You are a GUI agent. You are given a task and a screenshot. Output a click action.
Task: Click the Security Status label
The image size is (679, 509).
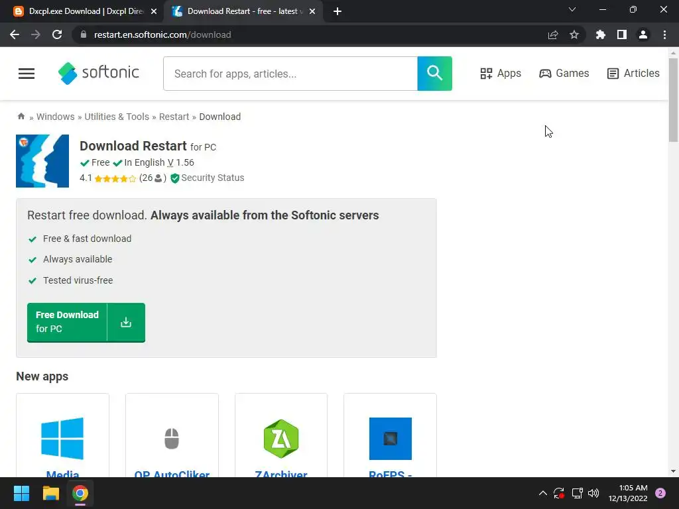[x=213, y=178]
